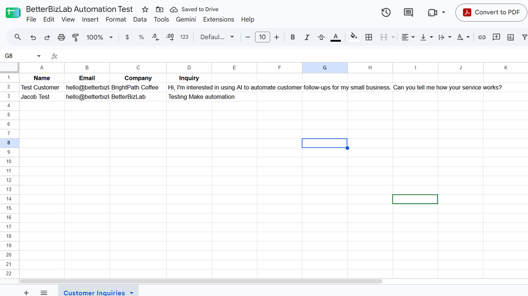Click the insert chart icon
Screen dimensions: 528x296
pyautogui.click(x=510, y=37)
